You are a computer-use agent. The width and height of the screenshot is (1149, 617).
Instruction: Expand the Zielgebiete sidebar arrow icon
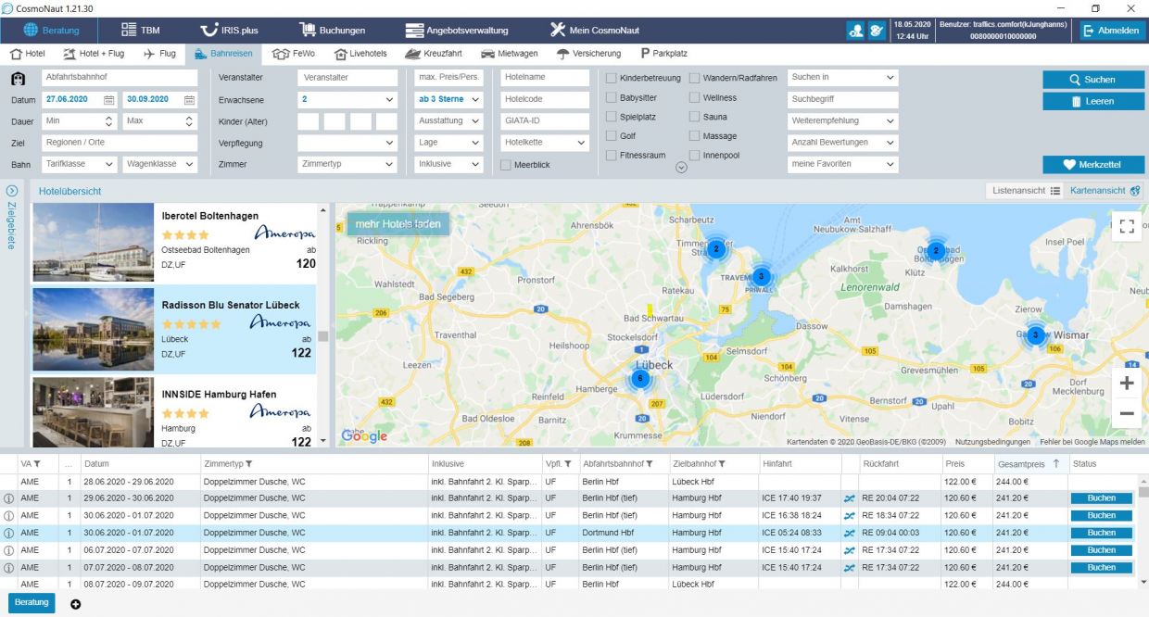(x=12, y=191)
